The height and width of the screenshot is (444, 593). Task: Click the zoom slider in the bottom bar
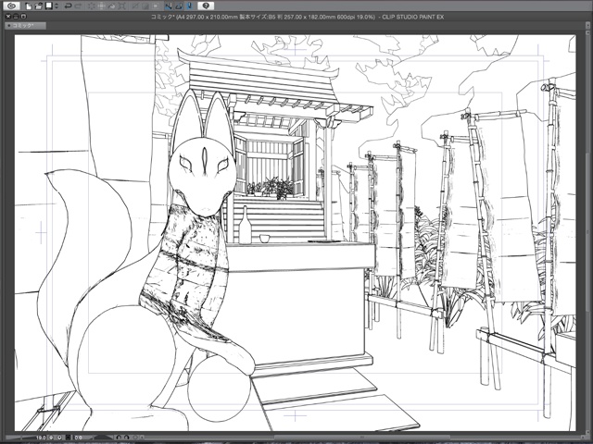20,438
